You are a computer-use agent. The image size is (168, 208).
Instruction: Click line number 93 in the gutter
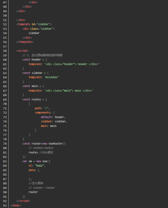click(x=4, y=205)
